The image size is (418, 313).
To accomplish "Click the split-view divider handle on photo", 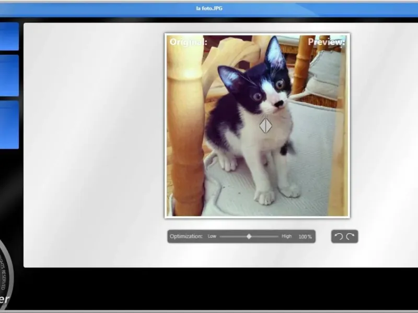I will coord(265,126).
